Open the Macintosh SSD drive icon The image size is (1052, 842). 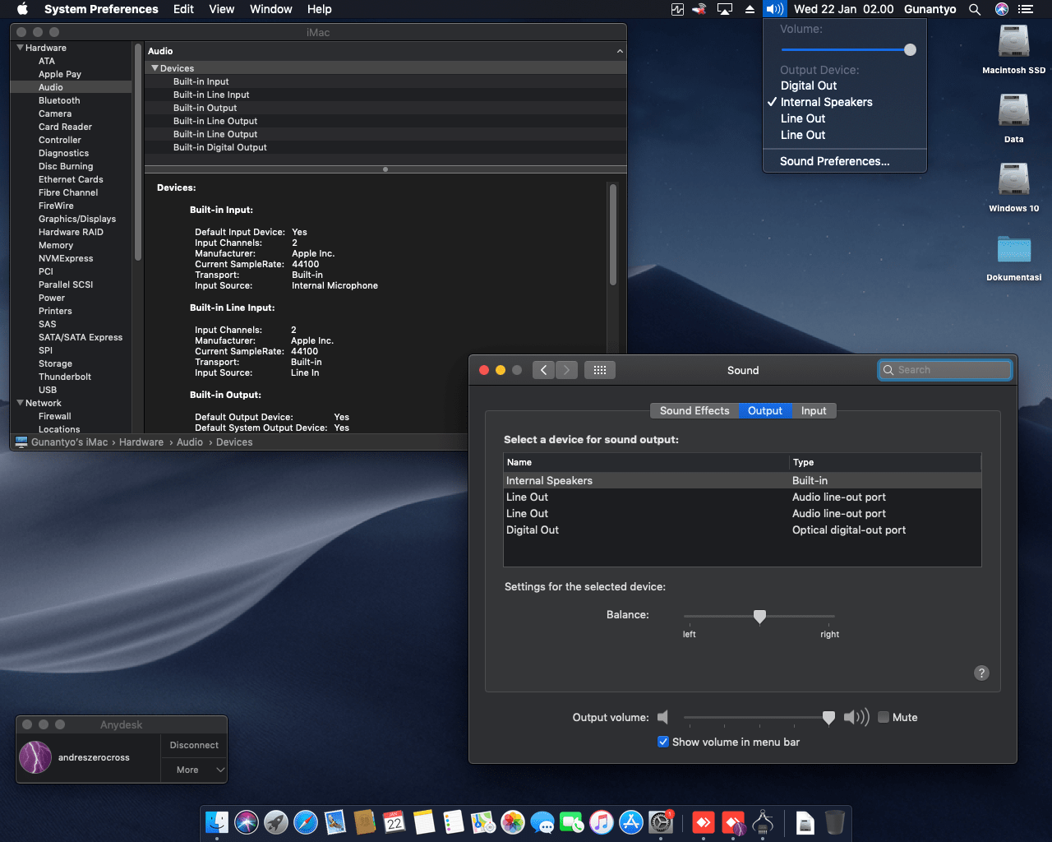1013,42
